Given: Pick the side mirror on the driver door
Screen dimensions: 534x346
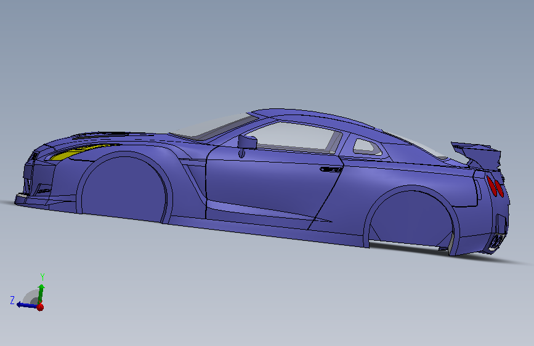Looking at the screenshot, I should pos(247,142).
